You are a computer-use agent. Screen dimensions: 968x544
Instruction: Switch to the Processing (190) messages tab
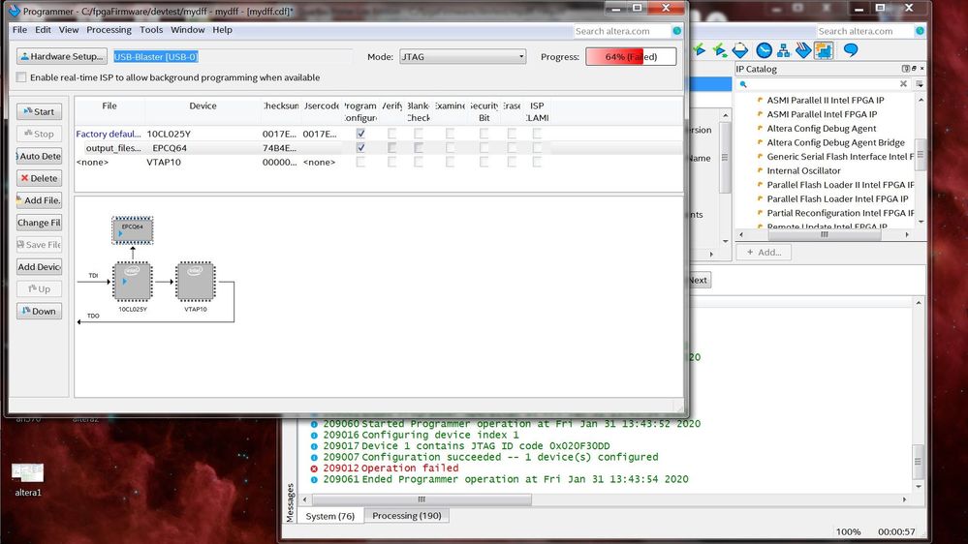point(406,516)
